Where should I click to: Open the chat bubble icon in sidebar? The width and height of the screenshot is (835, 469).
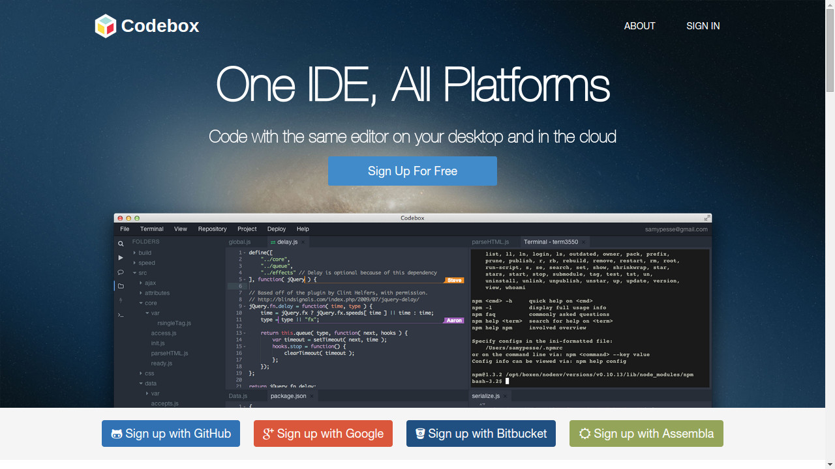tap(121, 272)
